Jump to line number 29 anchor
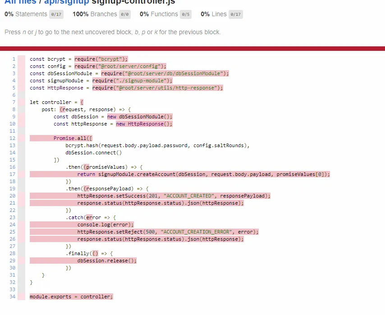The height and width of the screenshot is (315, 385). 13,261
